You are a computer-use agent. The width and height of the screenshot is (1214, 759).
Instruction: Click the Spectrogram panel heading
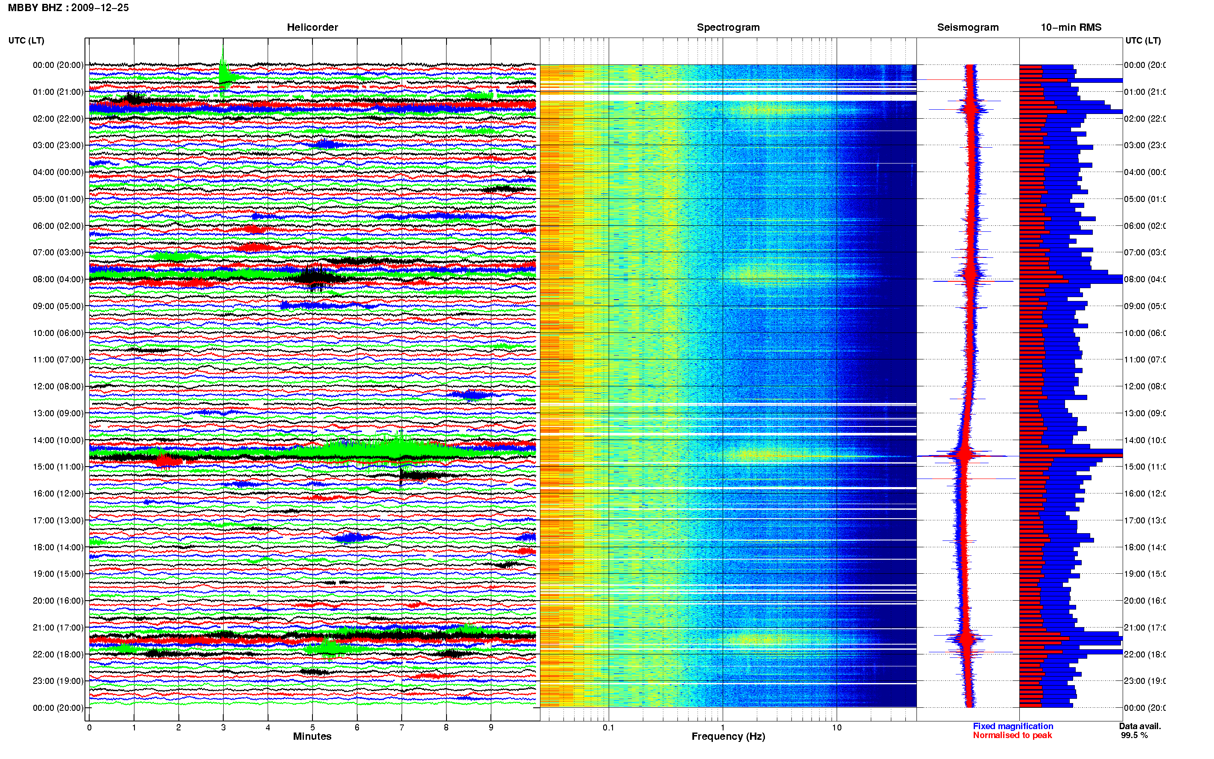tap(728, 27)
